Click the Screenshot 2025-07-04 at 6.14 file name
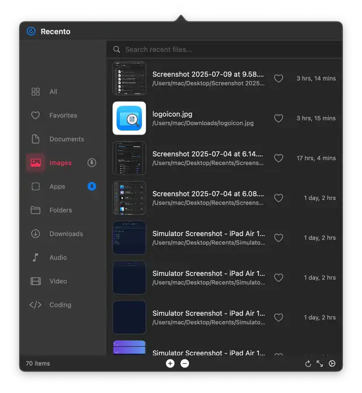Image resolution: width=362 pixels, height=393 pixels. (208, 154)
